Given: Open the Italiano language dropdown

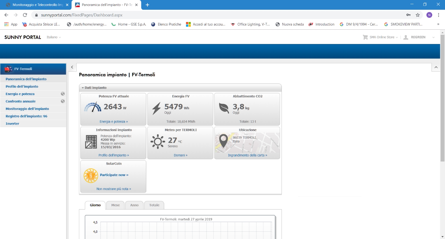Looking at the screenshot, I should [x=54, y=37].
